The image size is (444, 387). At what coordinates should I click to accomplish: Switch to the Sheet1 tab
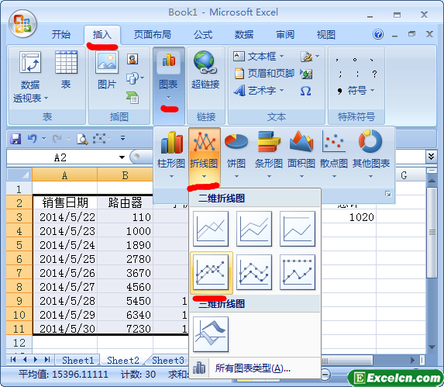click(x=77, y=360)
